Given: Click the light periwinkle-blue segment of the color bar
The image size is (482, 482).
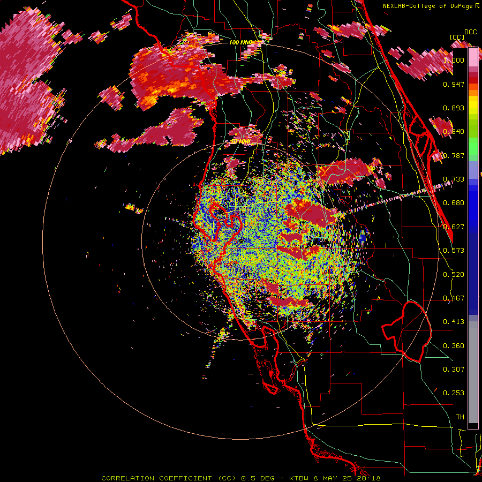Looking at the screenshot, I should [x=473, y=170].
